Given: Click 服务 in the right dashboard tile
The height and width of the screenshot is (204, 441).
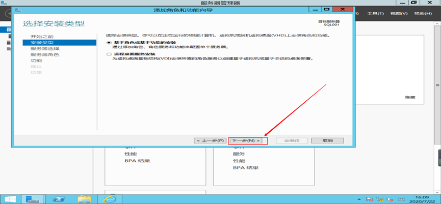Looking at the screenshot, I should click(239, 154).
